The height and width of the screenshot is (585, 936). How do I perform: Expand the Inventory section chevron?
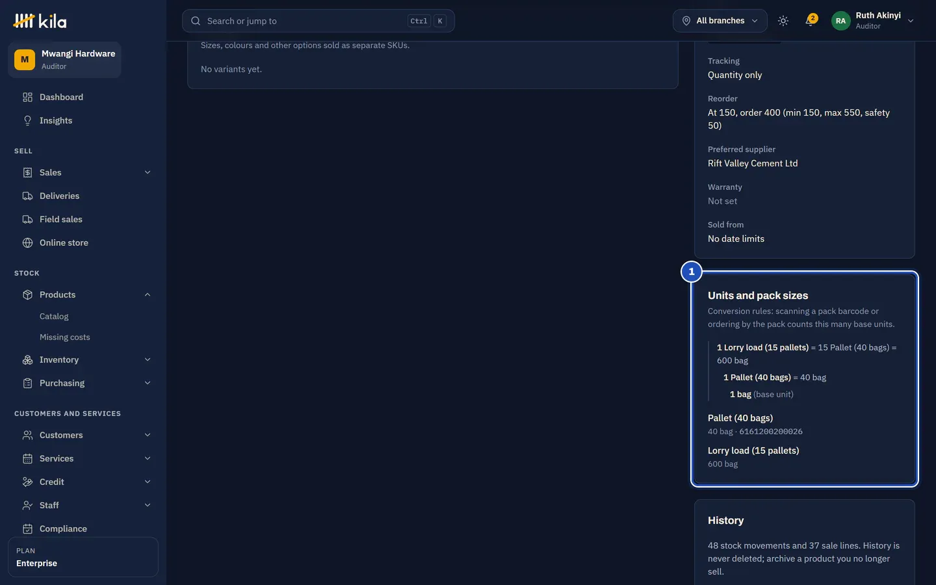click(148, 359)
